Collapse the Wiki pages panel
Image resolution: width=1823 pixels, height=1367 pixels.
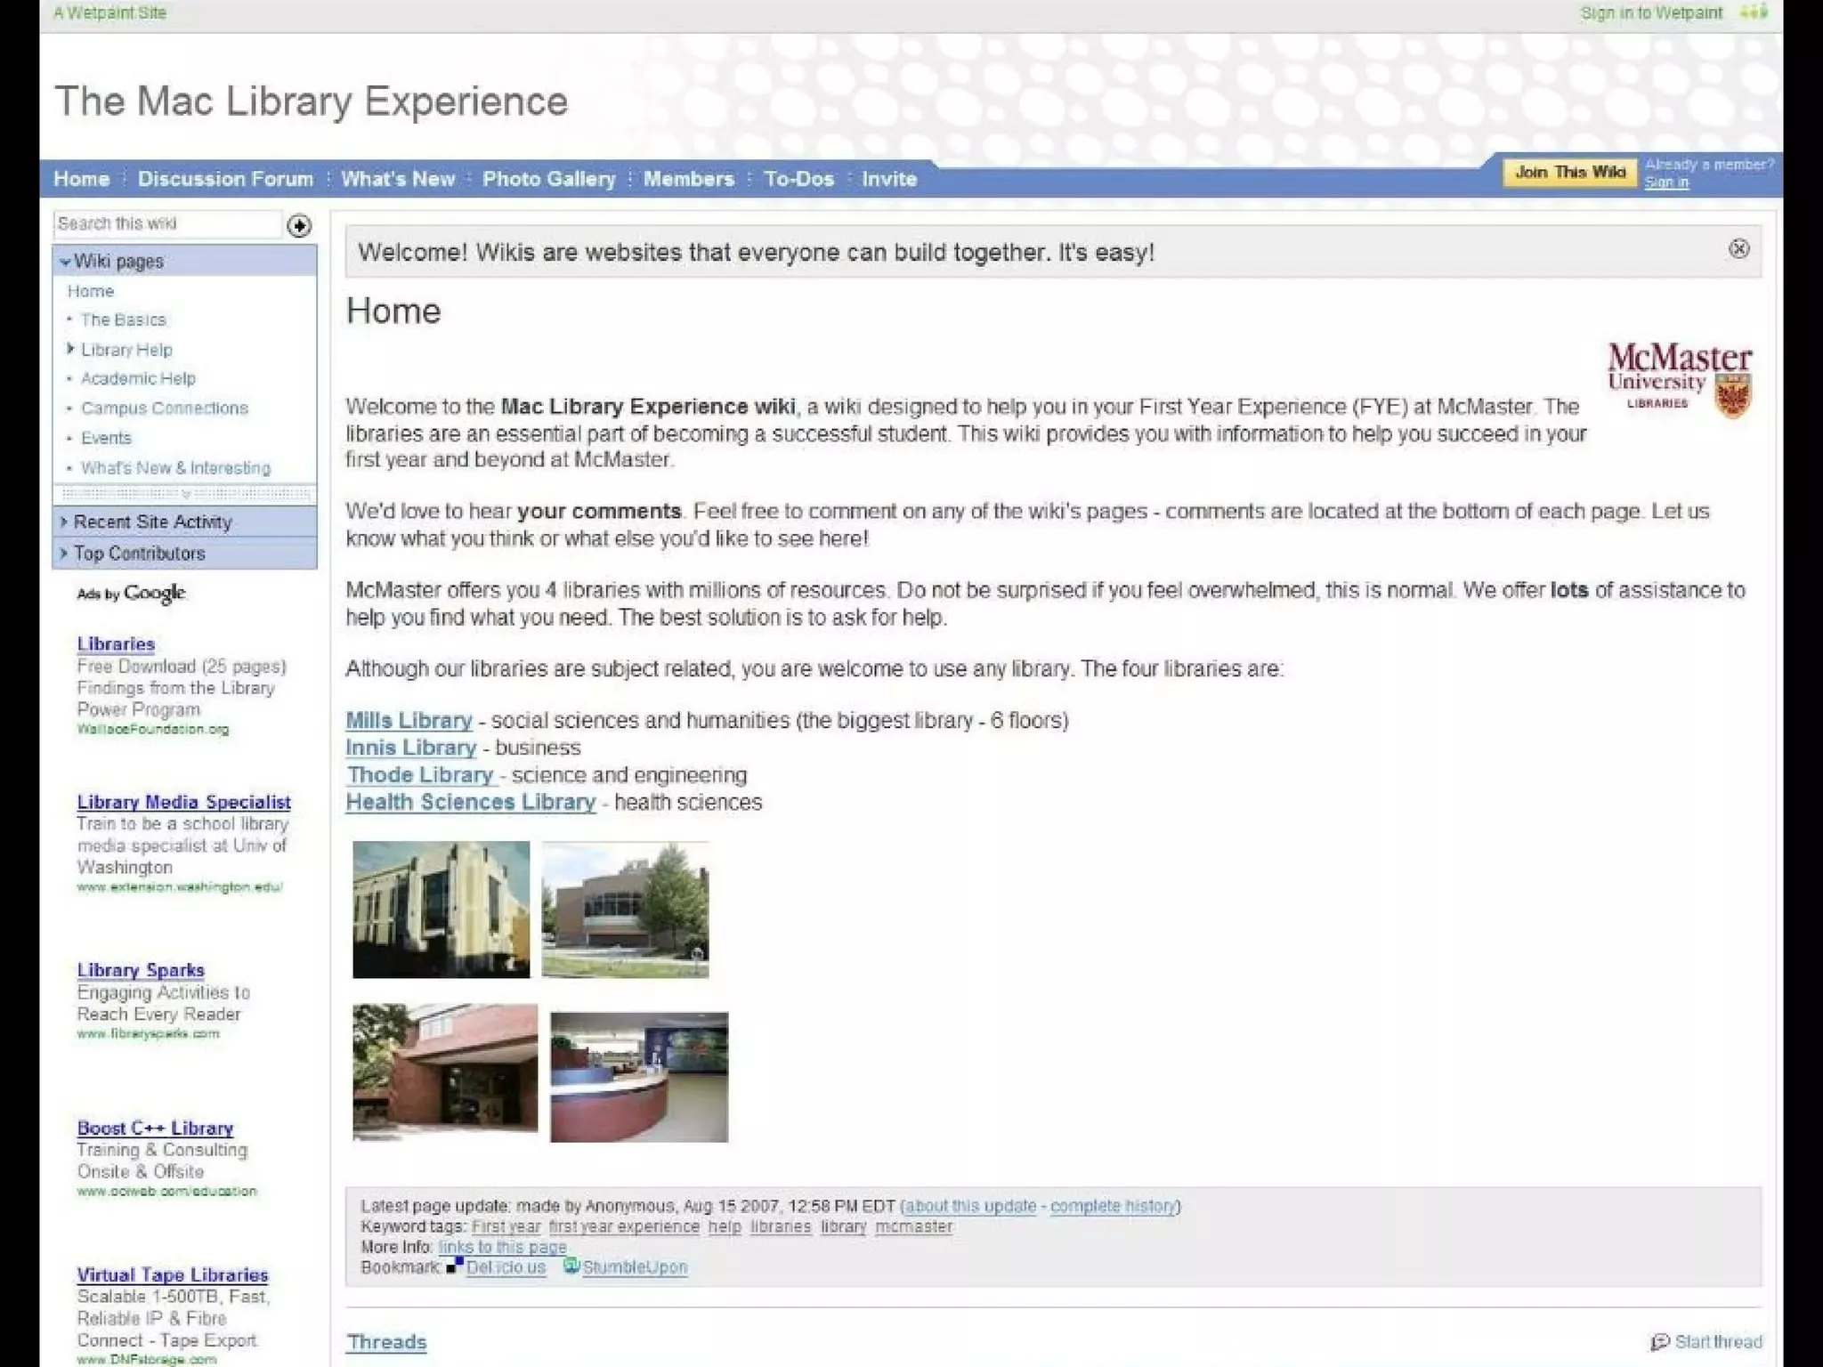pos(65,262)
